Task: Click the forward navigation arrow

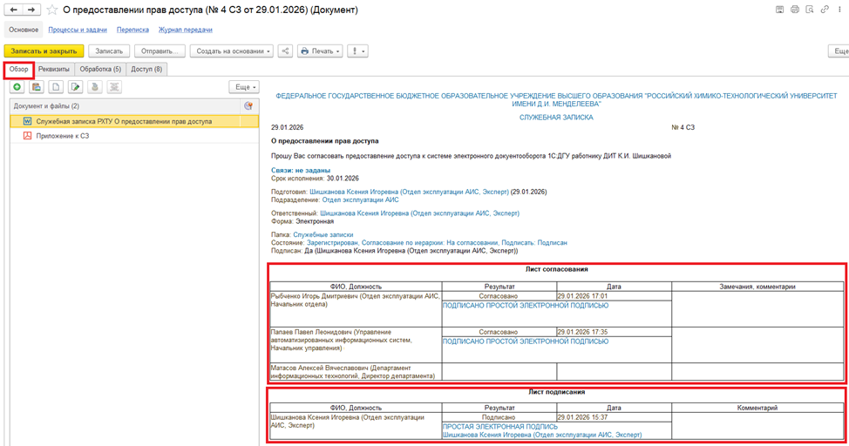Action: pyautogui.click(x=31, y=10)
